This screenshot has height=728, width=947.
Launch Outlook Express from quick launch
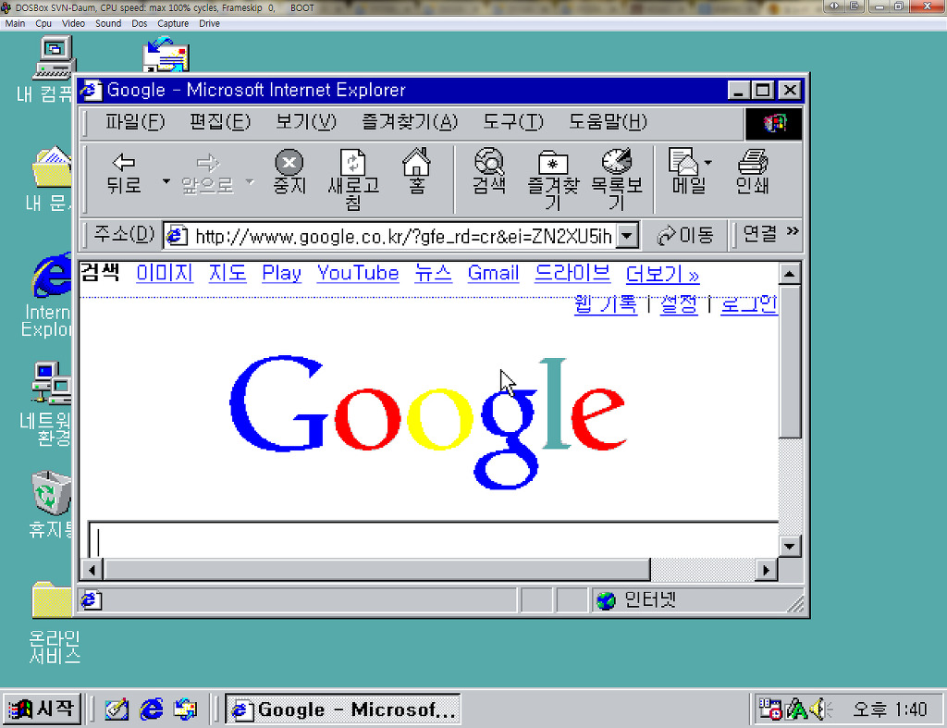point(185,709)
